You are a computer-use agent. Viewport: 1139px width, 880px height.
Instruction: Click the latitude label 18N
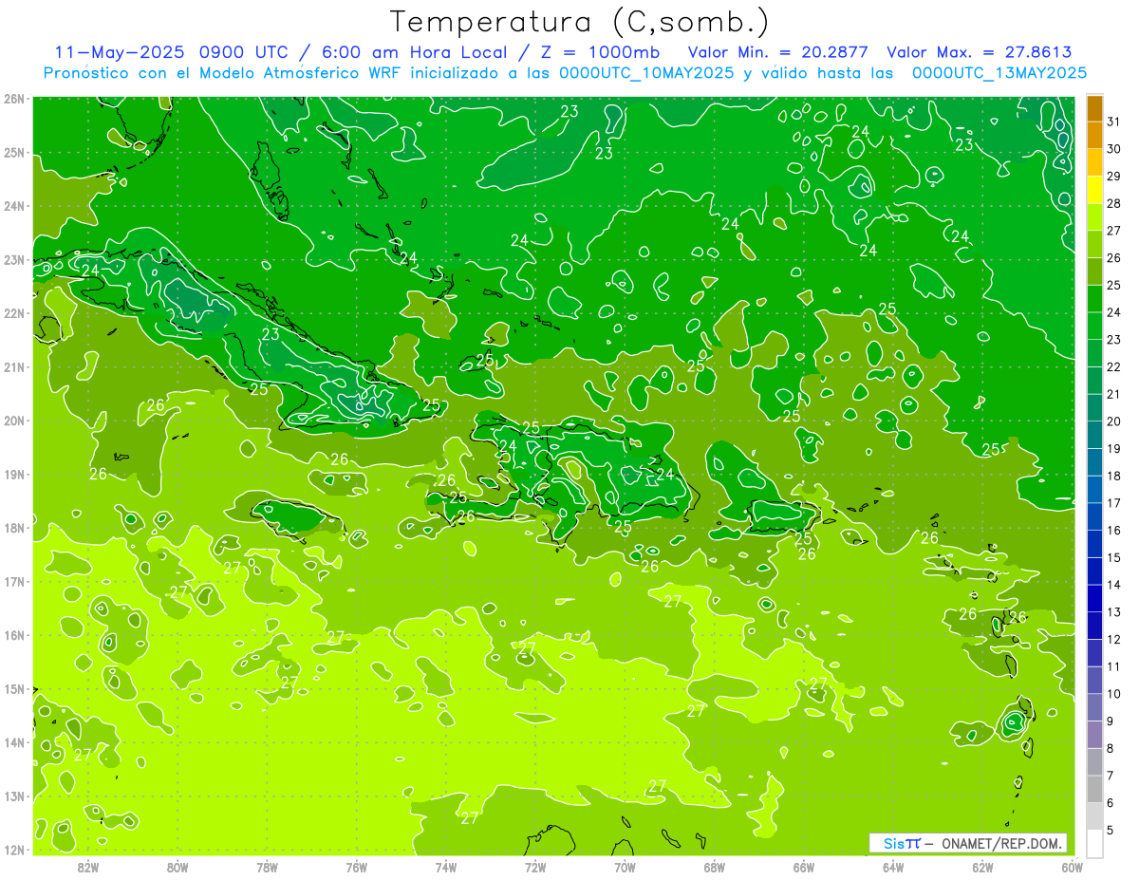click(x=13, y=528)
